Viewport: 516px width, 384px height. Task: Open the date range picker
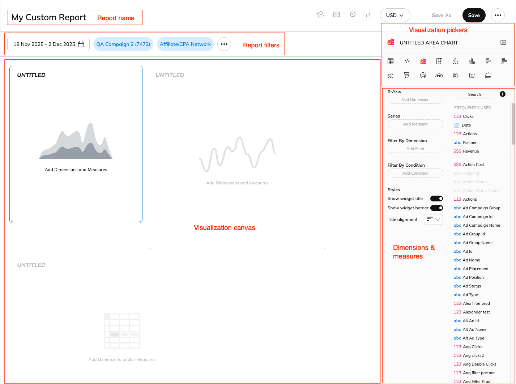[x=48, y=44]
